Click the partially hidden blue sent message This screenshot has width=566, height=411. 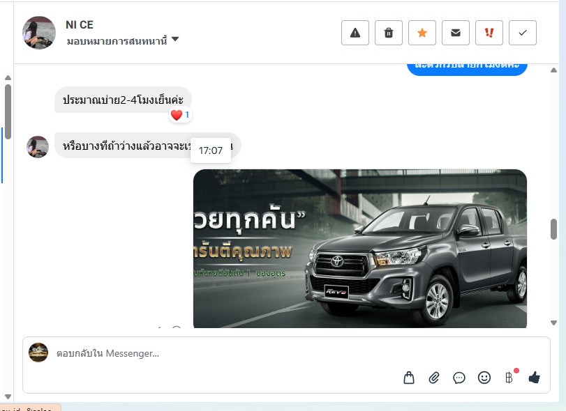tap(467, 69)
